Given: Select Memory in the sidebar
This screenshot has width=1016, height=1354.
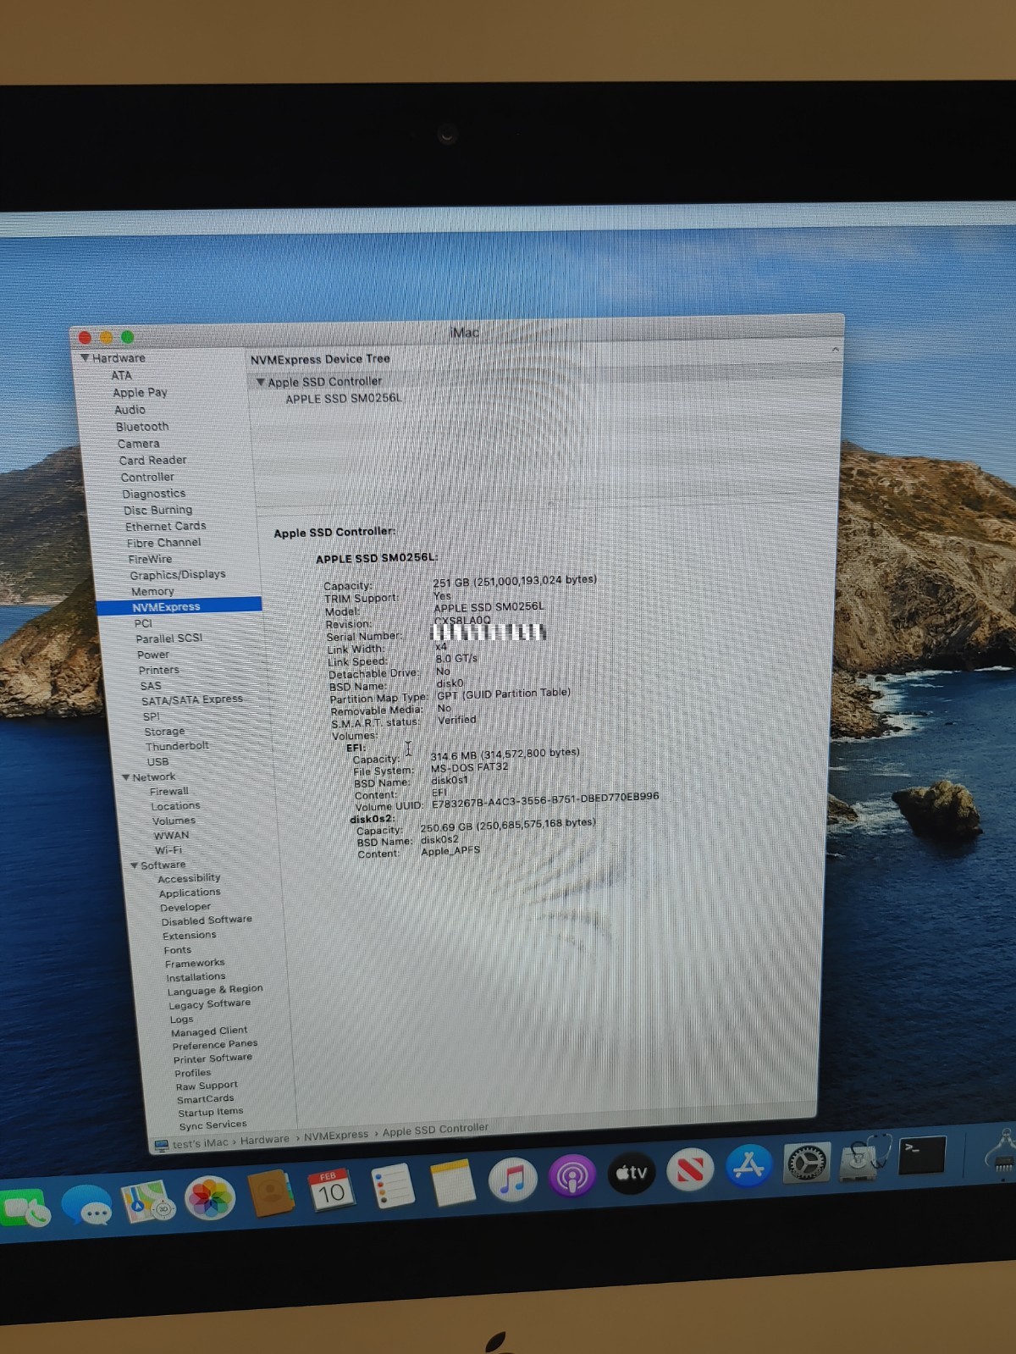Looking at the screenshot, I should pyautogui.click(x=152, y=591).
